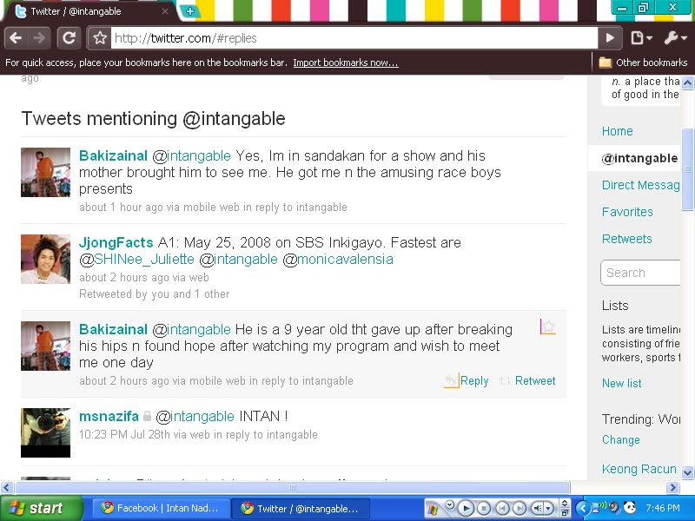Click the horizontal scrollbar left arrow
695x521 pixels.
pos(7,488)
